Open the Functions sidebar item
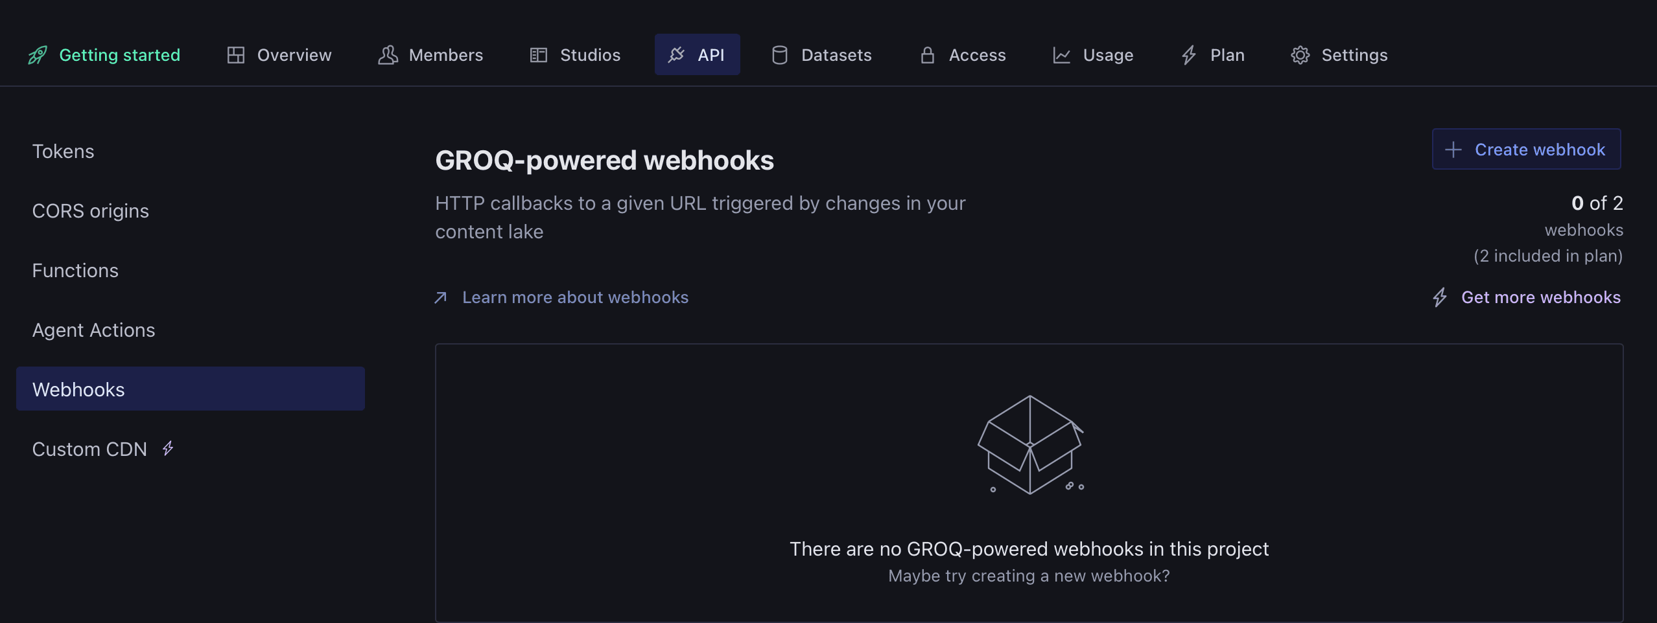Screen dimensions: 1657x623 [75, 271]
